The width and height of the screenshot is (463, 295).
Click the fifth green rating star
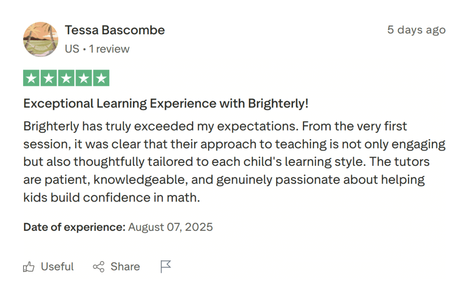pyautogui.click(x=101, y=79)
